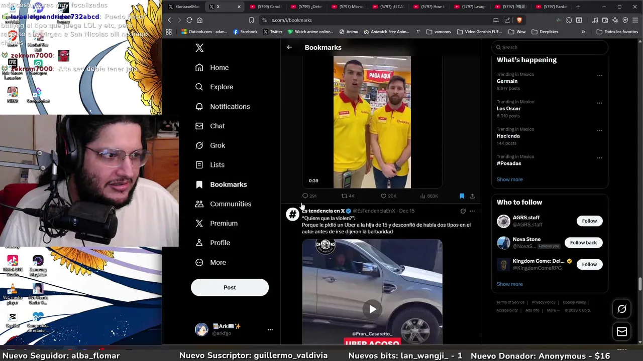Open Terms of Service link
The height and width of the screenshot is (361, 643).
click(x=510, y=302)
